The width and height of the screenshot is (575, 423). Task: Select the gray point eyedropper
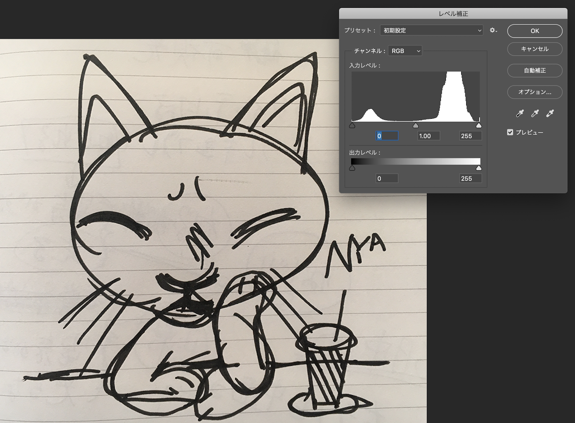tap(535, 113)
